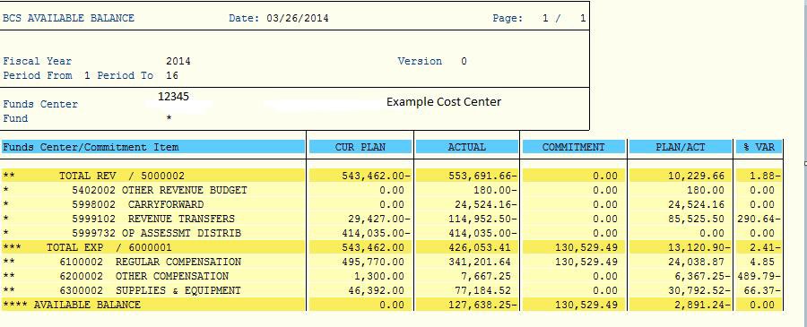
Task: Select the 6300002 SUPPLIES & EQUIPMENT row
Action: (391, 290)
